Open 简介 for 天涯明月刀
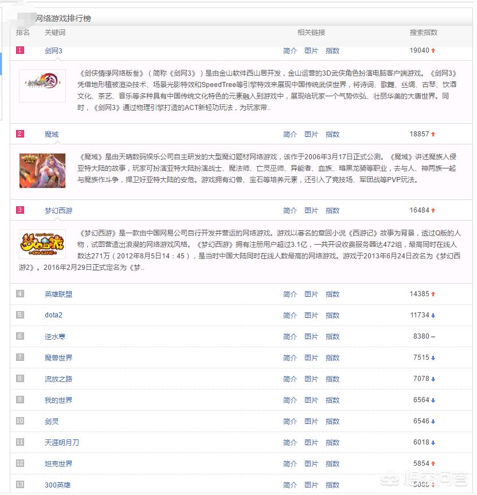This screenshot has width=477, height=495. (x=290, y=443)
